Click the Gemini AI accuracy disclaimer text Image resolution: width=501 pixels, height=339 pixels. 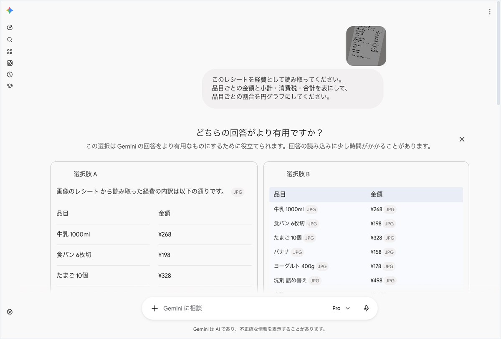click(259, 329)
